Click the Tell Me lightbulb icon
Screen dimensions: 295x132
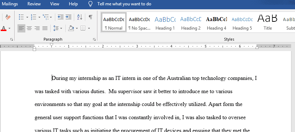click(x=91, y=4)
